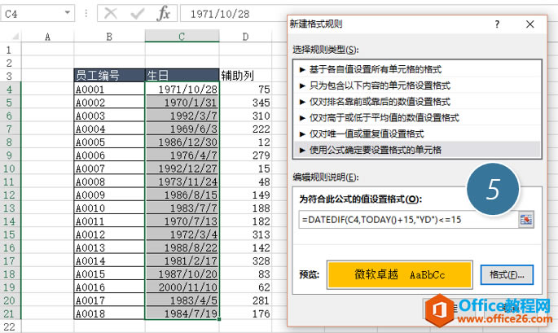Screen dimensions: 558x333
Task: Click cell containing A0013
Action: tap(109, 248)
